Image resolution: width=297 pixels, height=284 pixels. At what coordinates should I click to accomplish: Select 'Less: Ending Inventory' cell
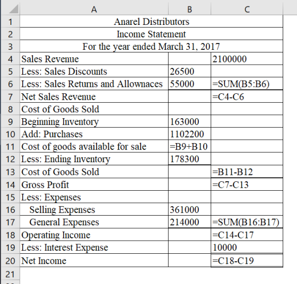[x=94, y=159]
